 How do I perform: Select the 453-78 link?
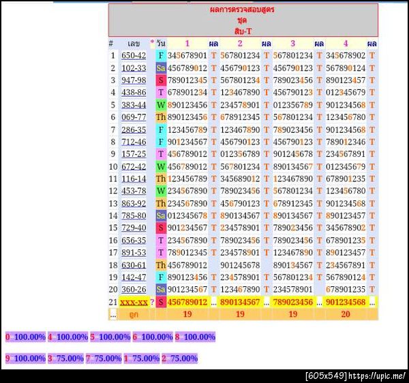134,191
